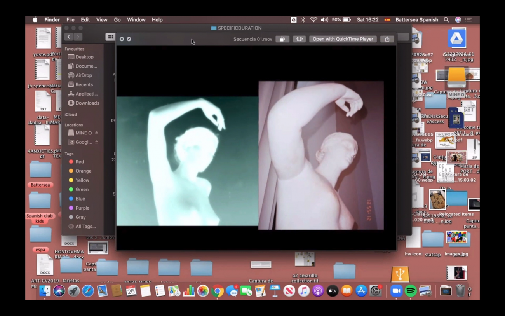Switch Finder window to icon view
This screenshot has width=505, height=316.
[x=111, y=37]
